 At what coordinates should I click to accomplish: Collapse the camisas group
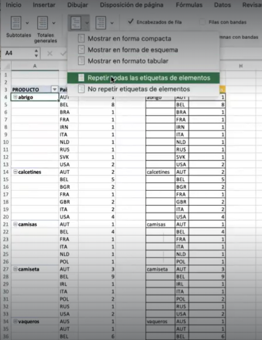[15, 224]
